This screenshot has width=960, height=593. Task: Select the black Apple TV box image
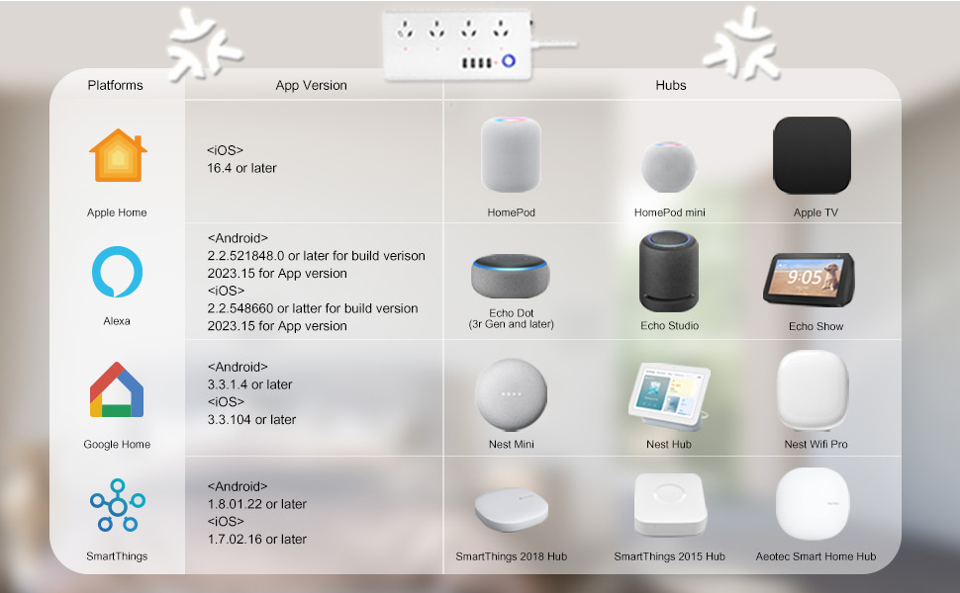[812, 155]
